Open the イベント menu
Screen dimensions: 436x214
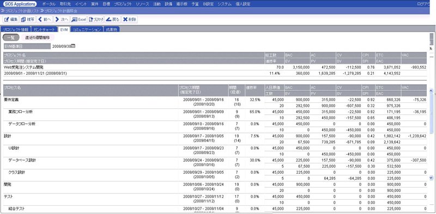point(81,4)
